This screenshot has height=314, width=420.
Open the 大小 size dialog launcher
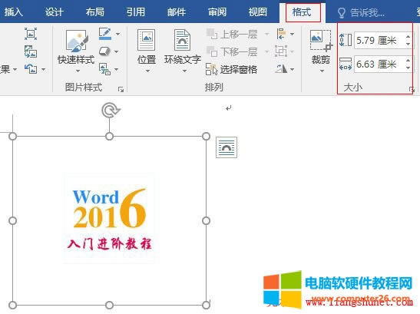coord(412,90)
